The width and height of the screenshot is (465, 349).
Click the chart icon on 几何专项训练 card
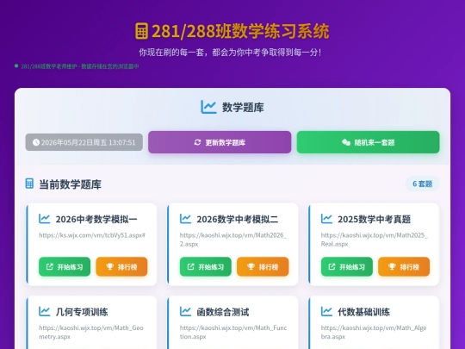tap(45, 312)
